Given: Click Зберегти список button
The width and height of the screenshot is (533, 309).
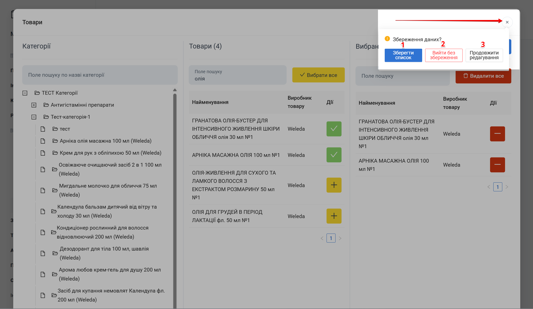Looking at the screenshot, I should click(x=403, y=55).
